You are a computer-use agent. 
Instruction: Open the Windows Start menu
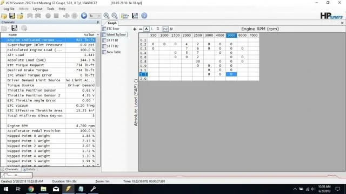[x=6, y=189]
